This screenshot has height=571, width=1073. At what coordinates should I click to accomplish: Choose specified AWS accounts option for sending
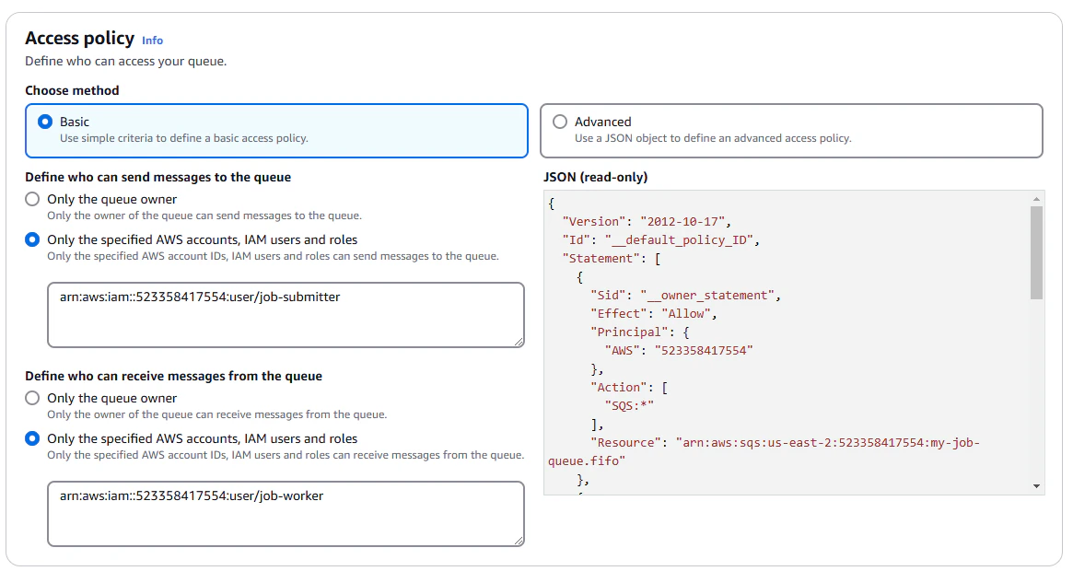point(32,239)
